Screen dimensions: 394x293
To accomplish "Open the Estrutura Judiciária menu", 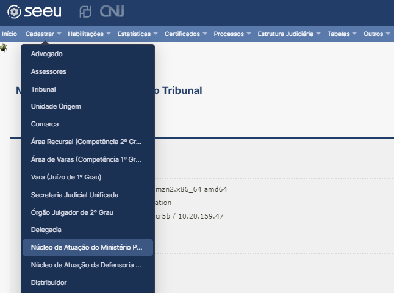I will [x=288, y=34].
